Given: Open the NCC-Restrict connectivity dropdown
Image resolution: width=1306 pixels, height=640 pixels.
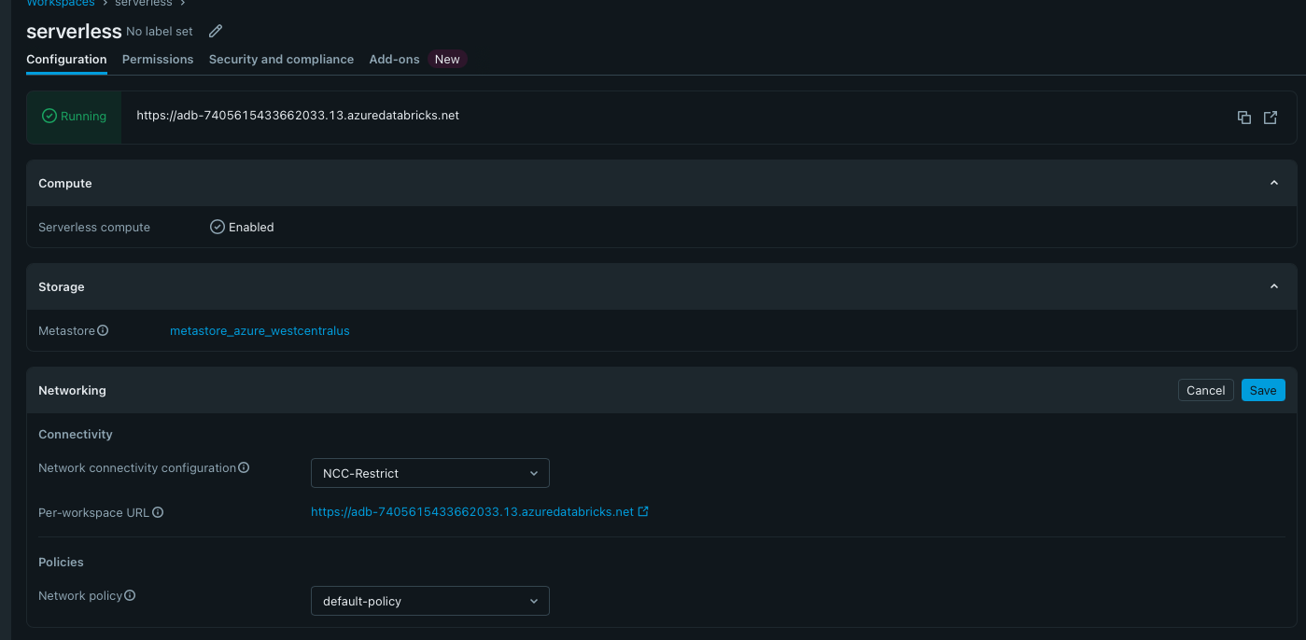Looking at the screenshot, I should pos(430,473).
